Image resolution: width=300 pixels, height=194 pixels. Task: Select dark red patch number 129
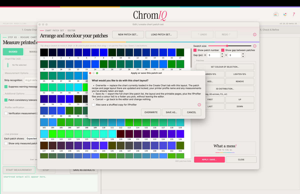[120, 134]
